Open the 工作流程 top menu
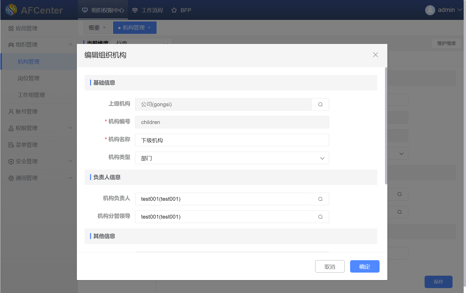 (x=148, y=10)
